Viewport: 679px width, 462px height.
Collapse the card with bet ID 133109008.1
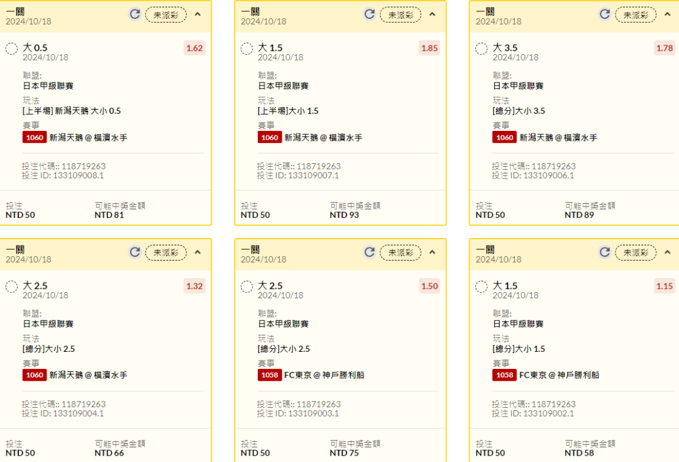[198, 14]
